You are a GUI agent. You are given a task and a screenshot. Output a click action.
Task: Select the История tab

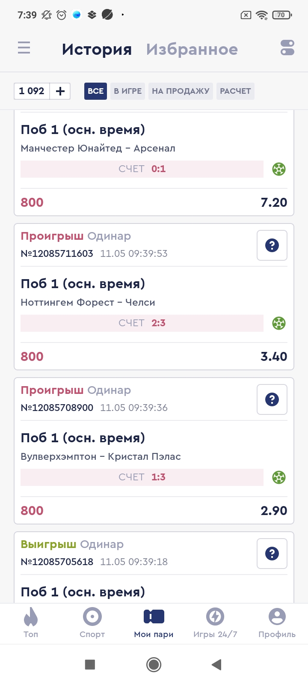tap(97, 50)
